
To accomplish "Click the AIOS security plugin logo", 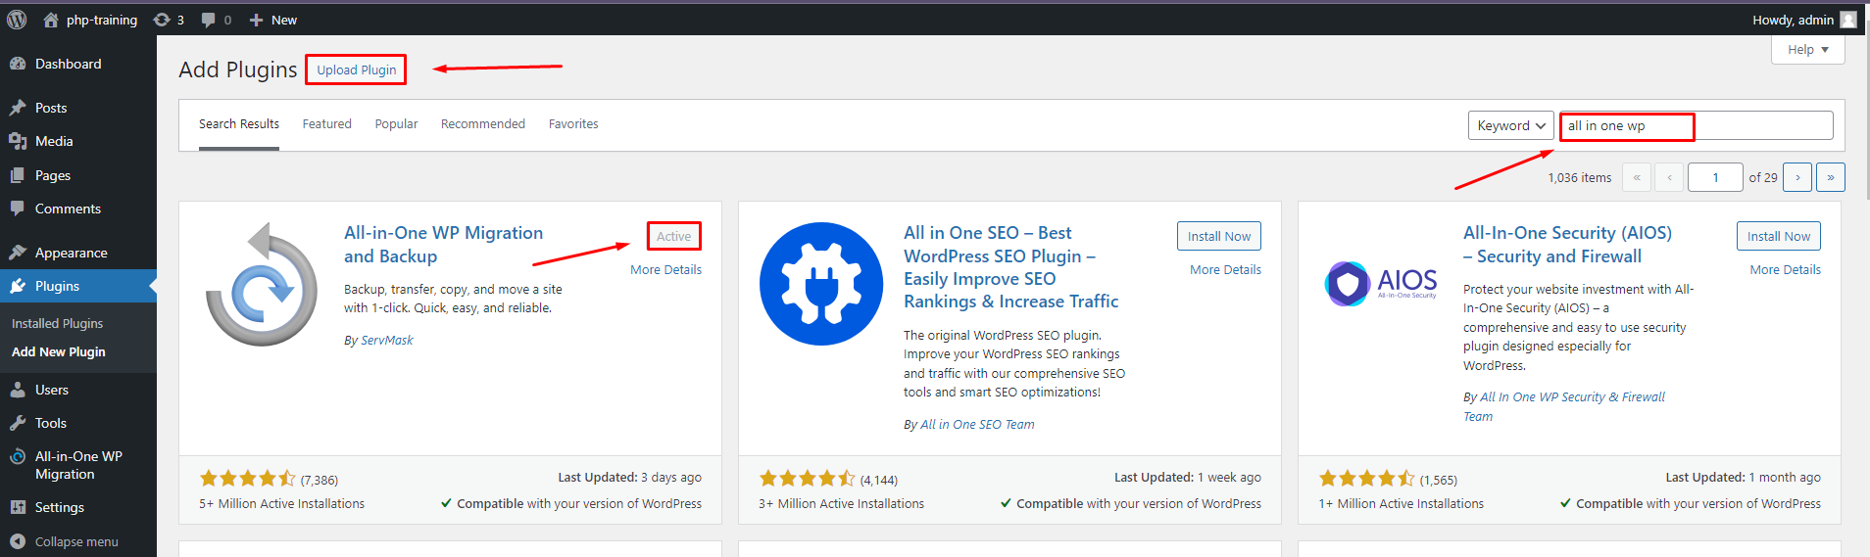I will [1381, 284].
